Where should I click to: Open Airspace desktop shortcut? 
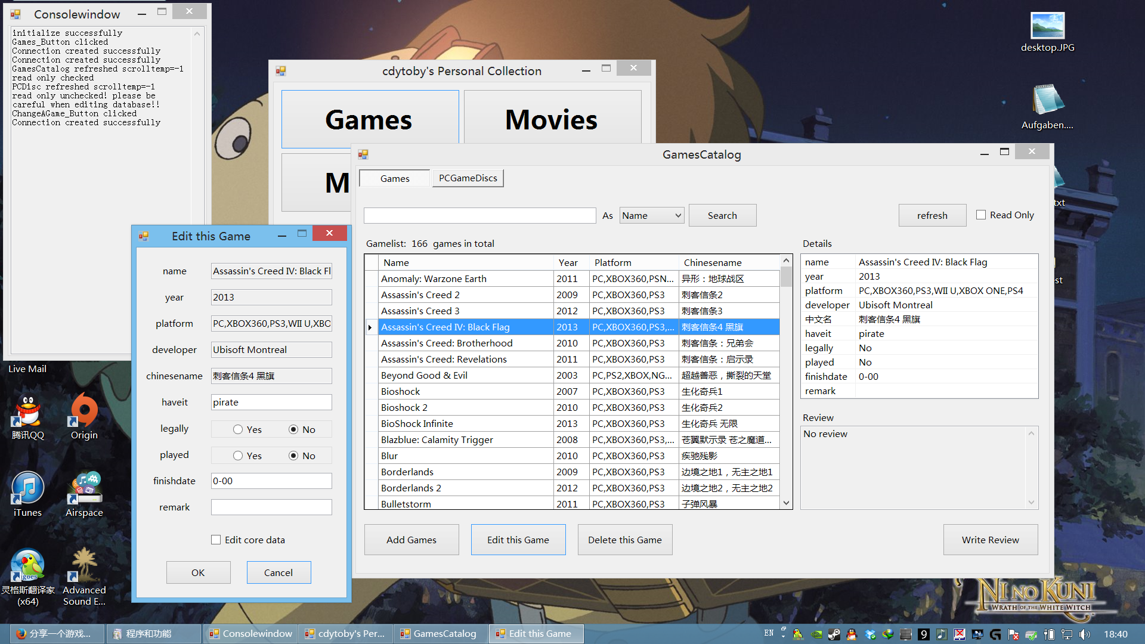pos(84,495)
